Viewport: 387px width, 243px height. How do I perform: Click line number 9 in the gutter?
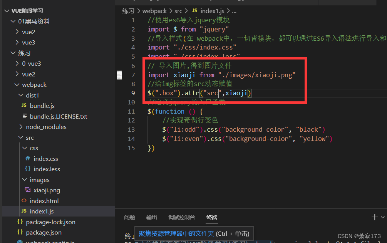(x=133, y=93)
